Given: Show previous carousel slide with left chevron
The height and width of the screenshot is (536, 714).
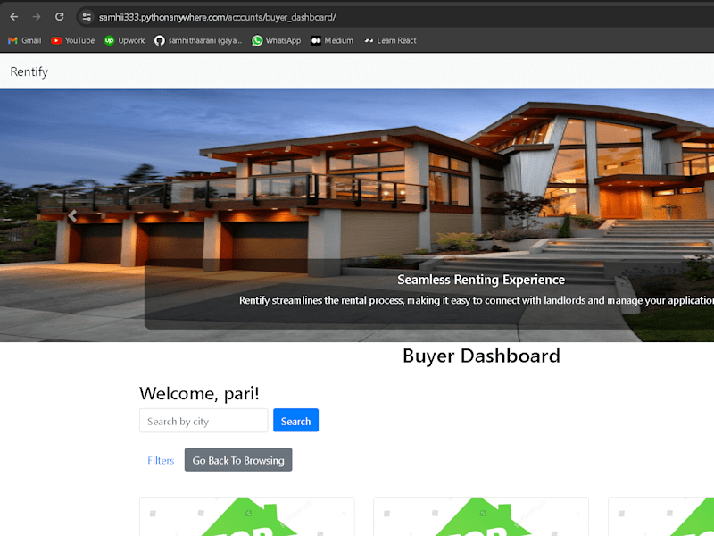Looking at the screenshot, I should pyautogui.click(x=72, y=215).
